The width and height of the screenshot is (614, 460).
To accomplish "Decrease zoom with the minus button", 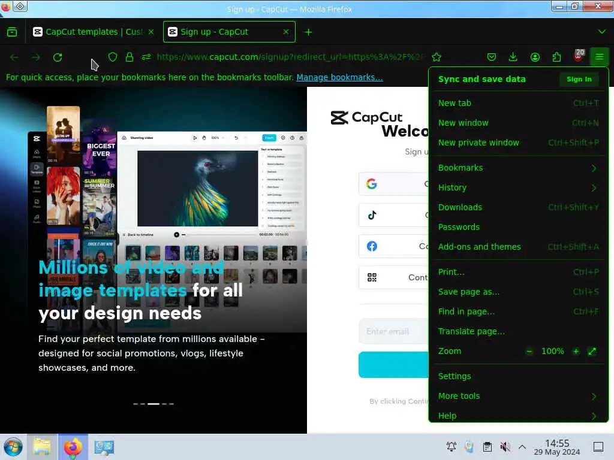I will [529, 351].
